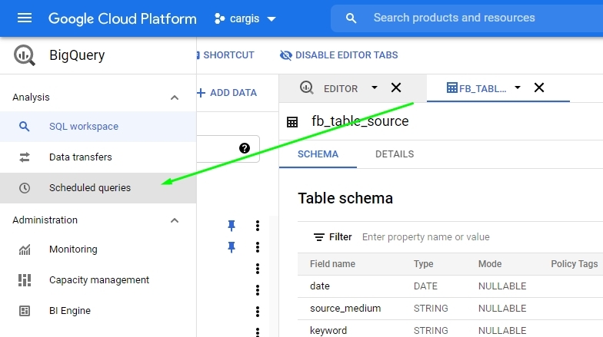Close the FB_TABL... tab

(x=539, y=88)
